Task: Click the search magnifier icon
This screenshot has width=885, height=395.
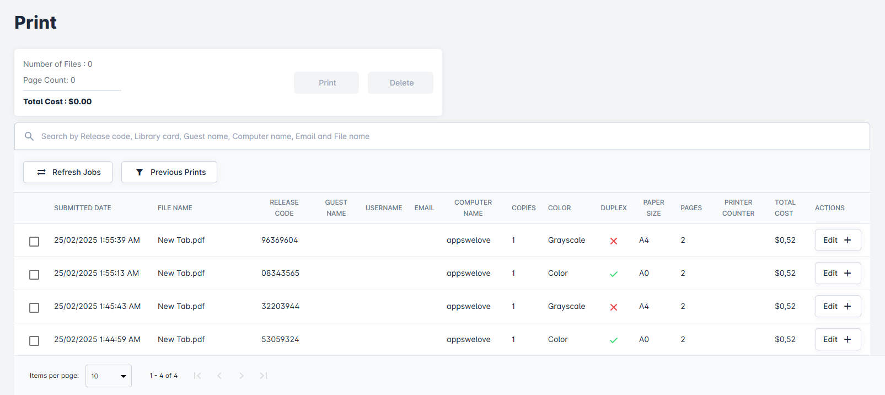Action: tap(29, 136)
